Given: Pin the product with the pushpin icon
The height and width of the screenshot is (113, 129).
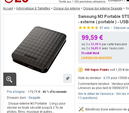Looking at the screenshot, I should point(68,78).
